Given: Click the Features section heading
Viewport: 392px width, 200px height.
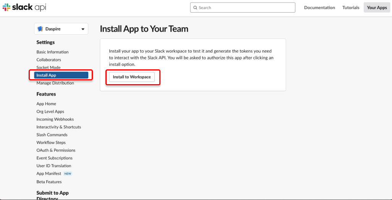Looking at the screenshot, I should tap(46, 94).
